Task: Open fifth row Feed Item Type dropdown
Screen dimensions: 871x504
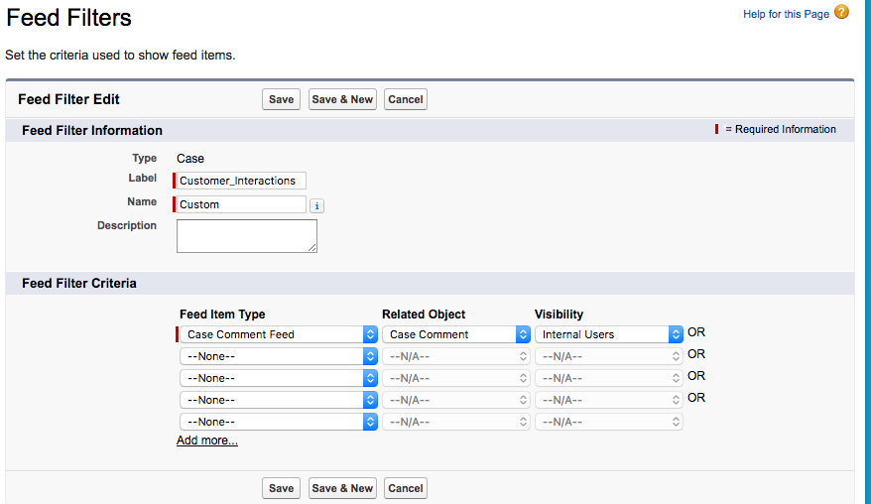Action: point(278,422)
